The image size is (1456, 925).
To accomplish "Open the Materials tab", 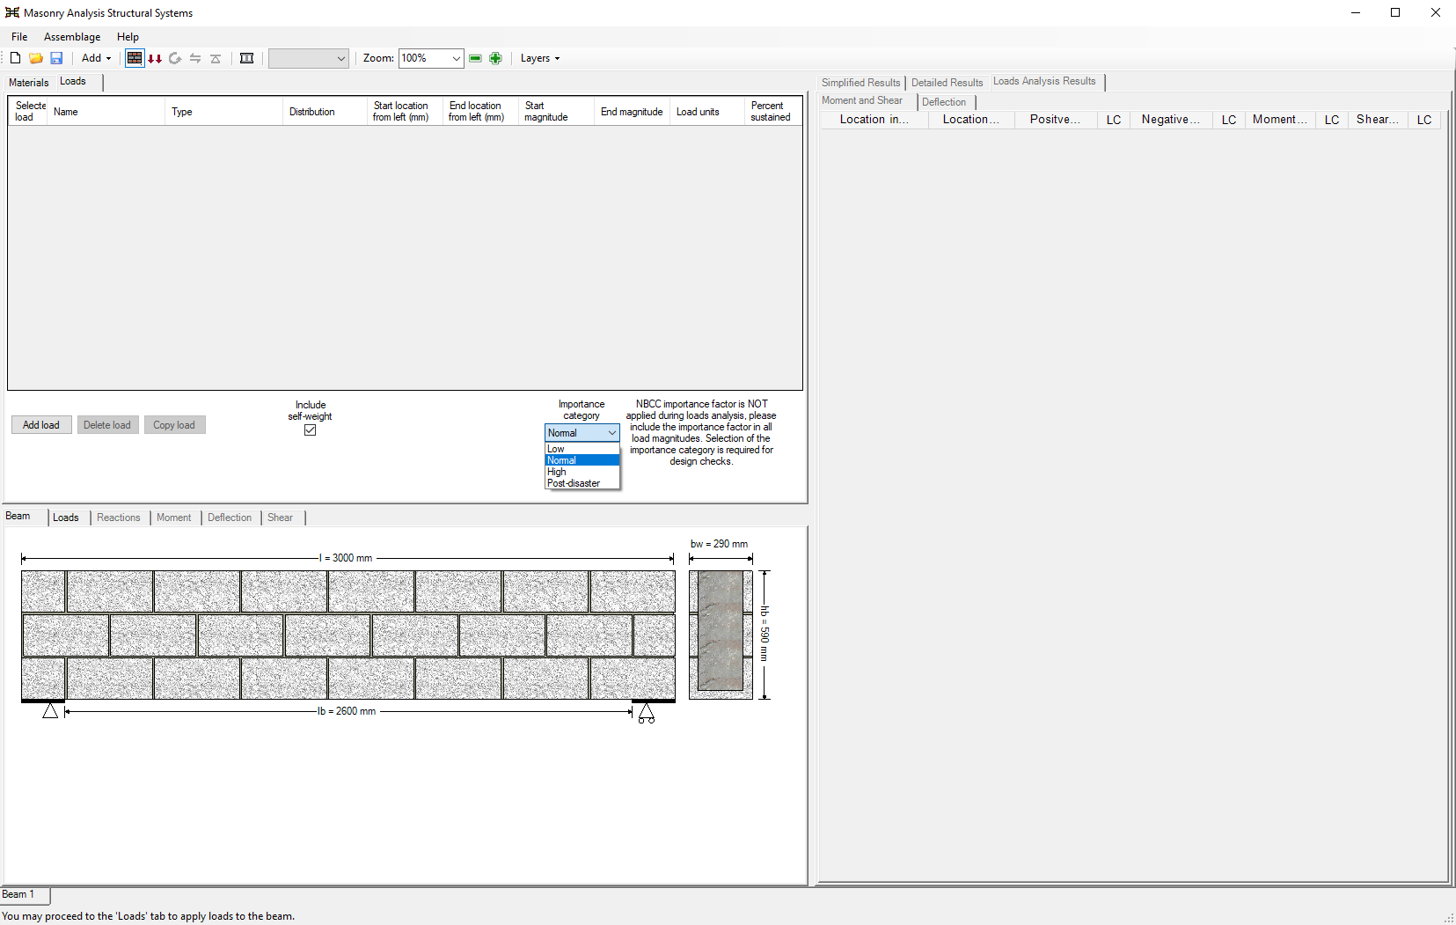I will [x=29, y=83].
